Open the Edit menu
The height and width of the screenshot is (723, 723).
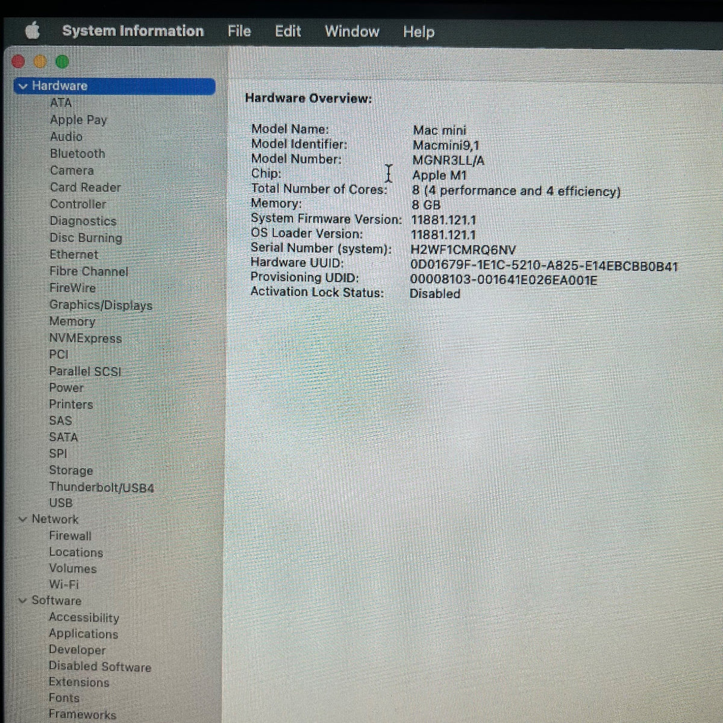pos(288,31)
